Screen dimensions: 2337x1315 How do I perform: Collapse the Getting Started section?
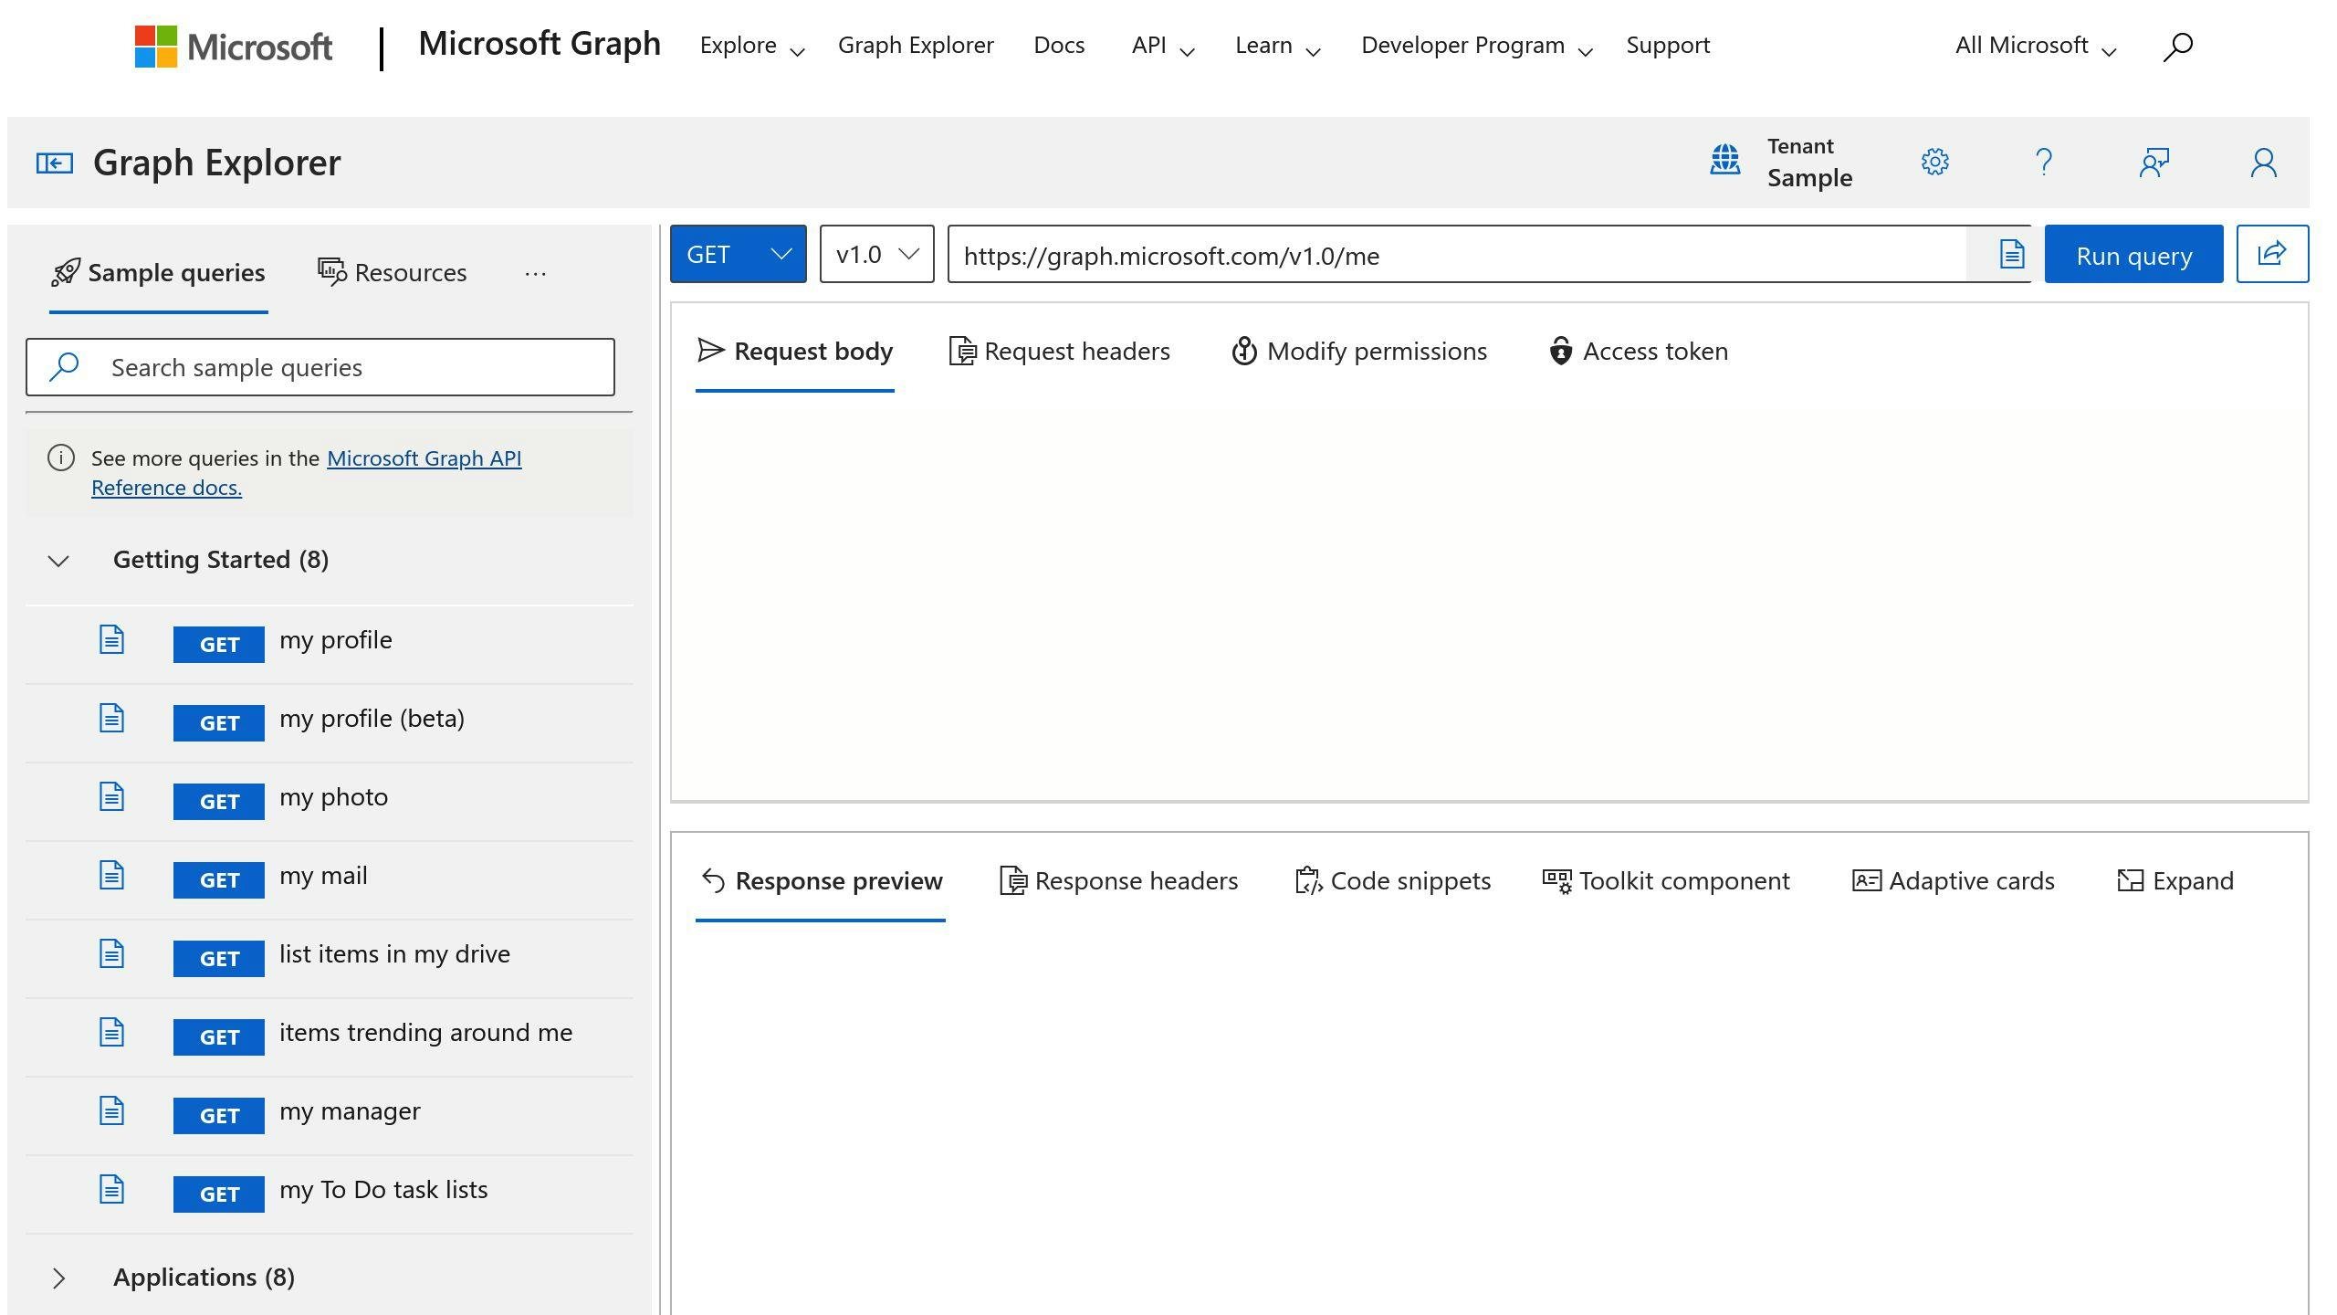(x=58, y=561)
